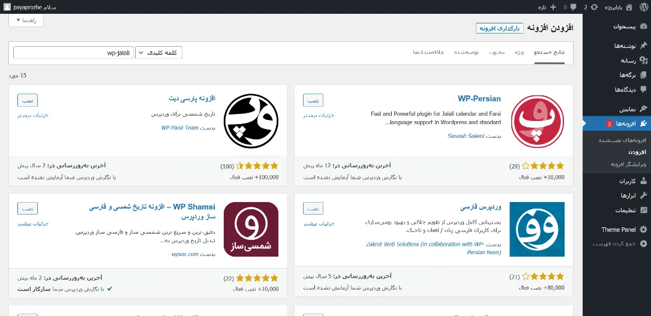
Task: Open author link Siavash Salemi
Action: coord(466,136)
